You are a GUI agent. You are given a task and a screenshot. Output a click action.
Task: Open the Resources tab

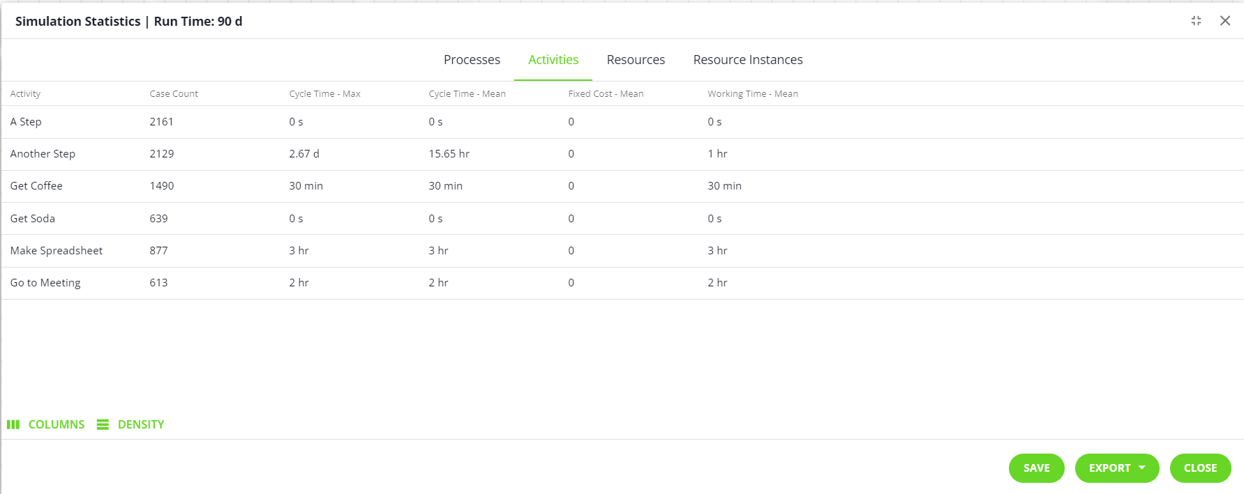coord(636,60)
